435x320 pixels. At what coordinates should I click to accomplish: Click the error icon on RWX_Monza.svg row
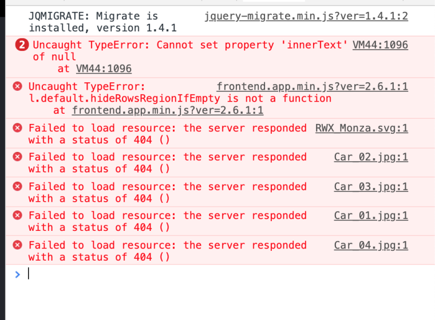(18, 128)
